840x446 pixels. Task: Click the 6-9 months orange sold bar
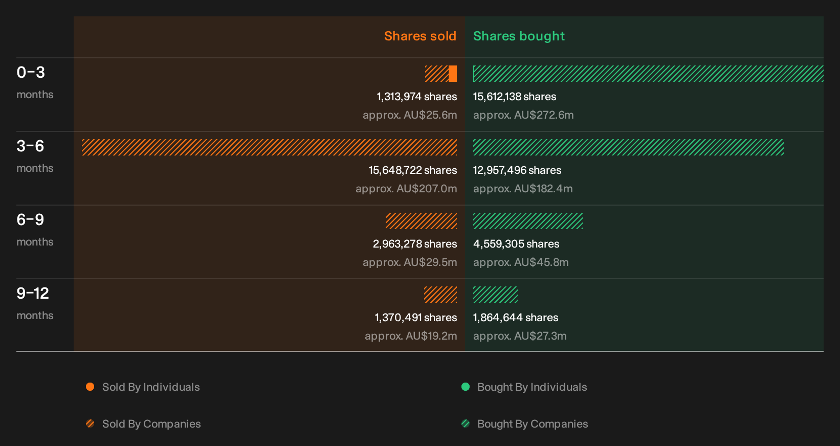(x=421, y=221)
